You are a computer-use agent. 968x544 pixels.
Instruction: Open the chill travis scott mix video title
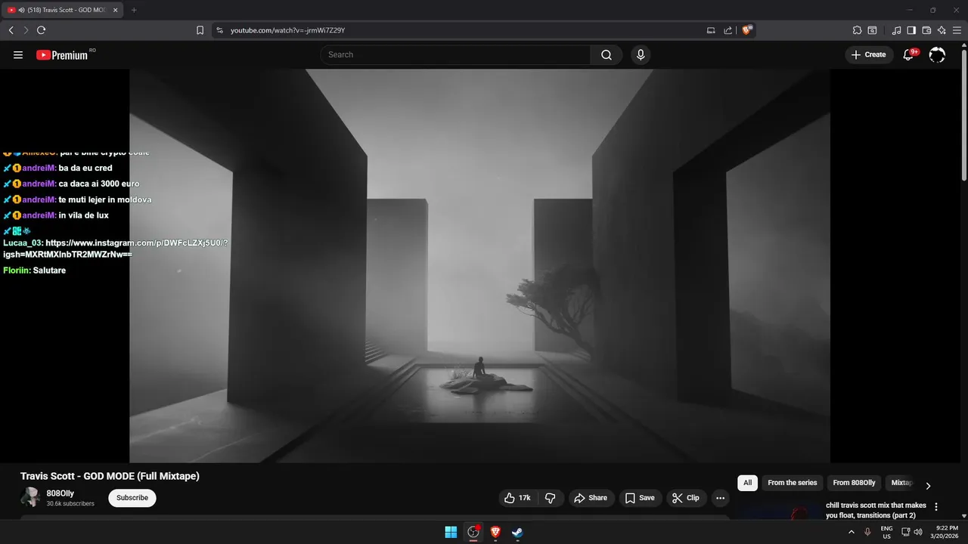click(x=876, y=510)
